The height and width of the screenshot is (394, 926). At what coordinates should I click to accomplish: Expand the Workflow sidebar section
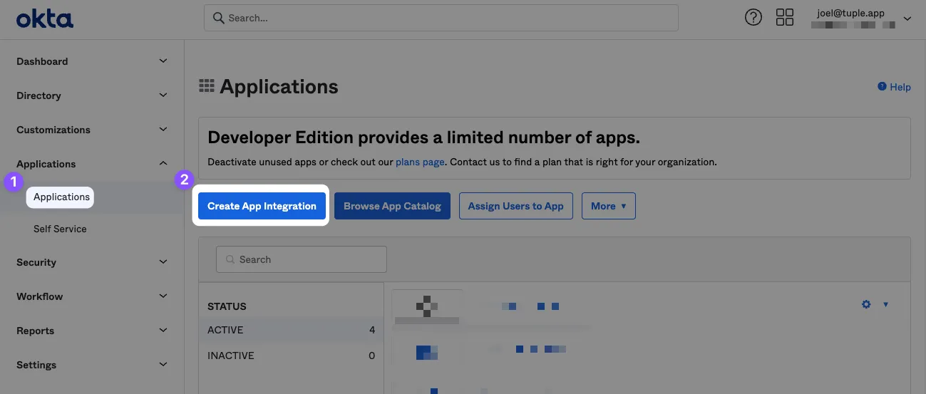coord(163,296)
